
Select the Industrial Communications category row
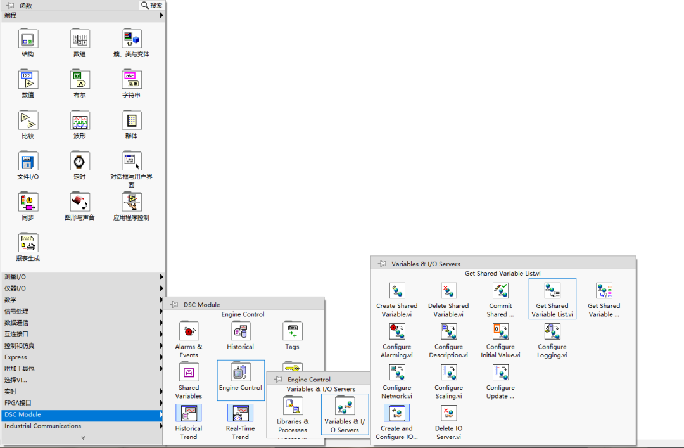pos(83,426)
